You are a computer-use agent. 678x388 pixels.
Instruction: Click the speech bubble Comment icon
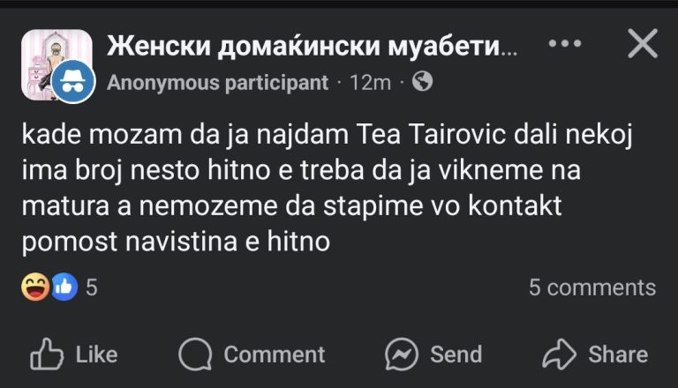[195, 354]
